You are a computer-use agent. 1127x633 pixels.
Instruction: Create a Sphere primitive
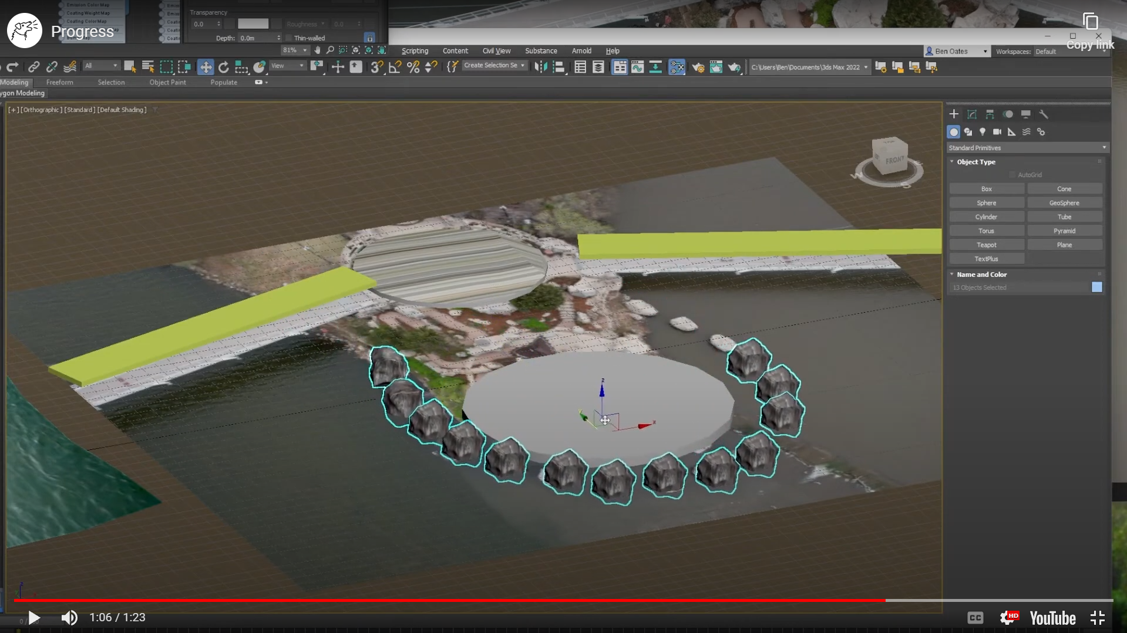click(x=987, y=203)
